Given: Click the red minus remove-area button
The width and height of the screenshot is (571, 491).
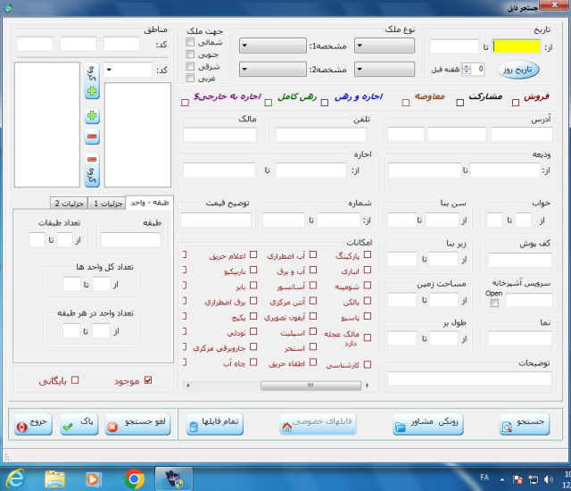Looking at the screenshot, I should (x=92, y=137).
